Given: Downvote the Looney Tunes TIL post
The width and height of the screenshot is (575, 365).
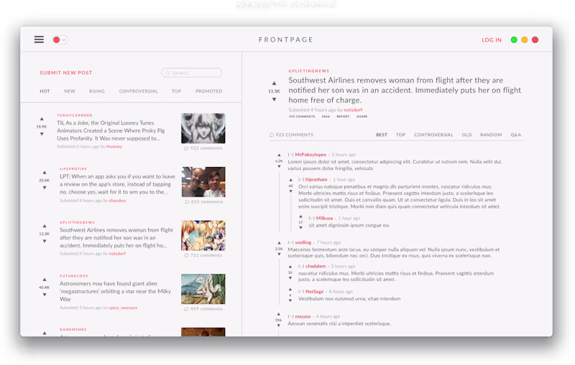Looking at the screenshot, I should point(42,134).
